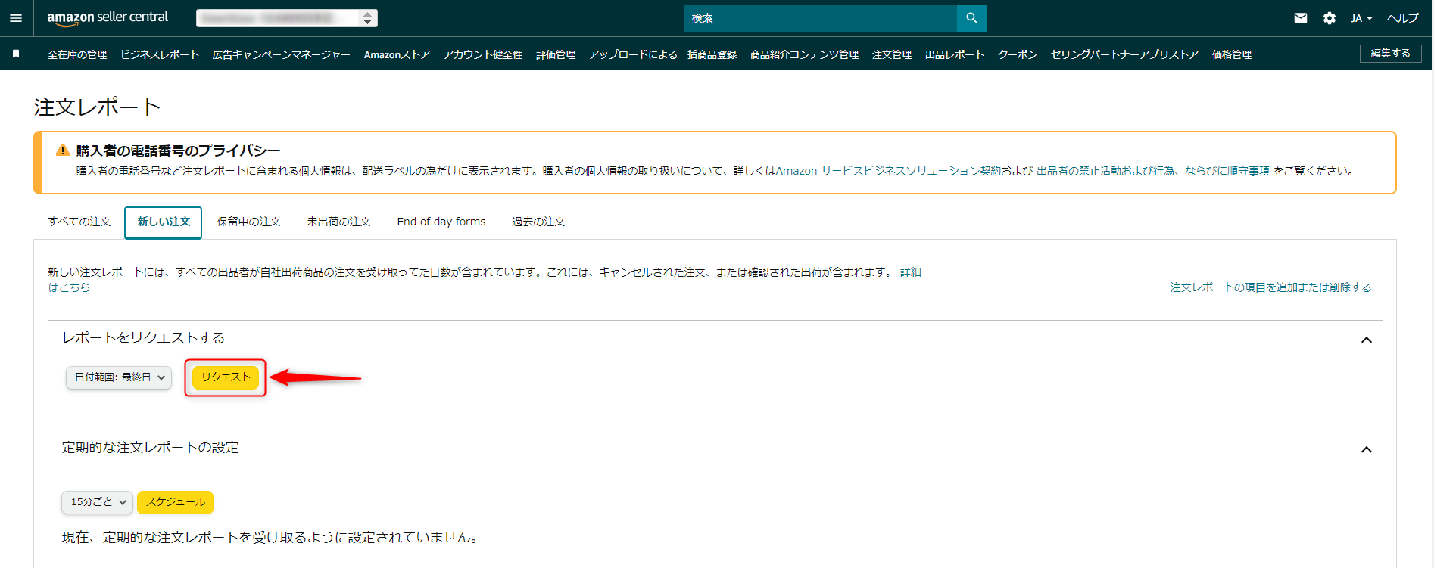Screen dimensions: 1434x568
Task: Open the messages envelope icon
Action: (1301, 18)
